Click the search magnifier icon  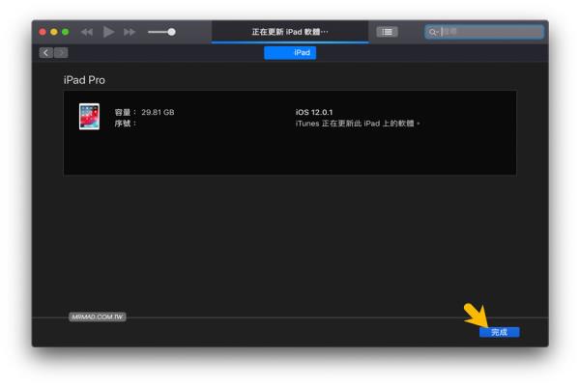click(x=432, y=33)
